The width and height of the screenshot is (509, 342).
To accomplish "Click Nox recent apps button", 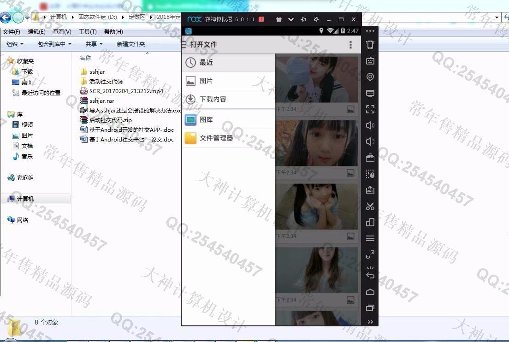I will tap(370, 307).
